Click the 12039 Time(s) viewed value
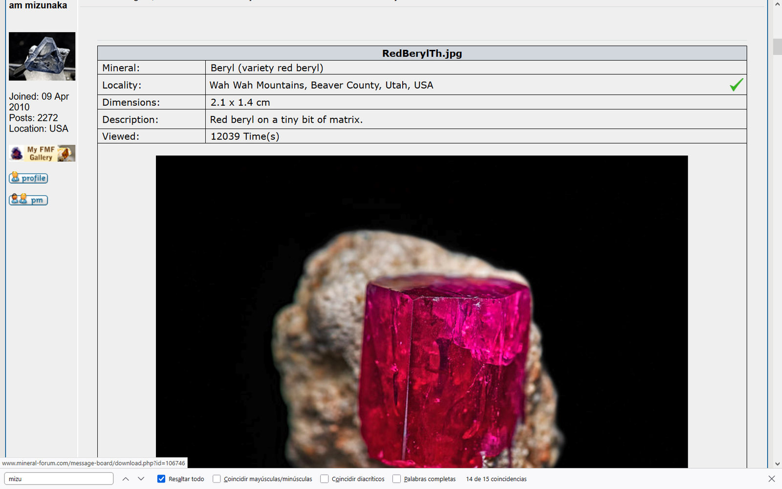 coord(245,136)
